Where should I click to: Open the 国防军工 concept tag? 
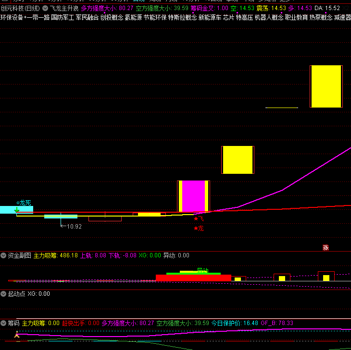point(63,17)
